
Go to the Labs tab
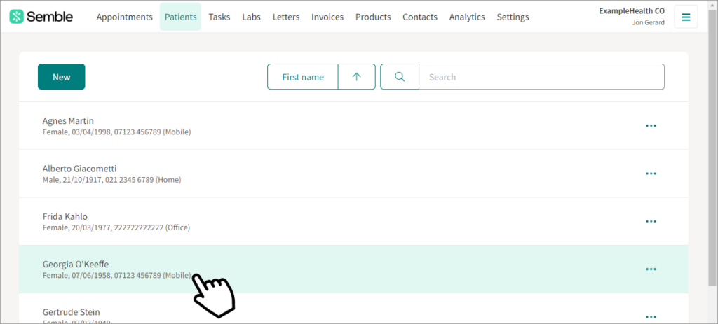click(x=252, y=17)
